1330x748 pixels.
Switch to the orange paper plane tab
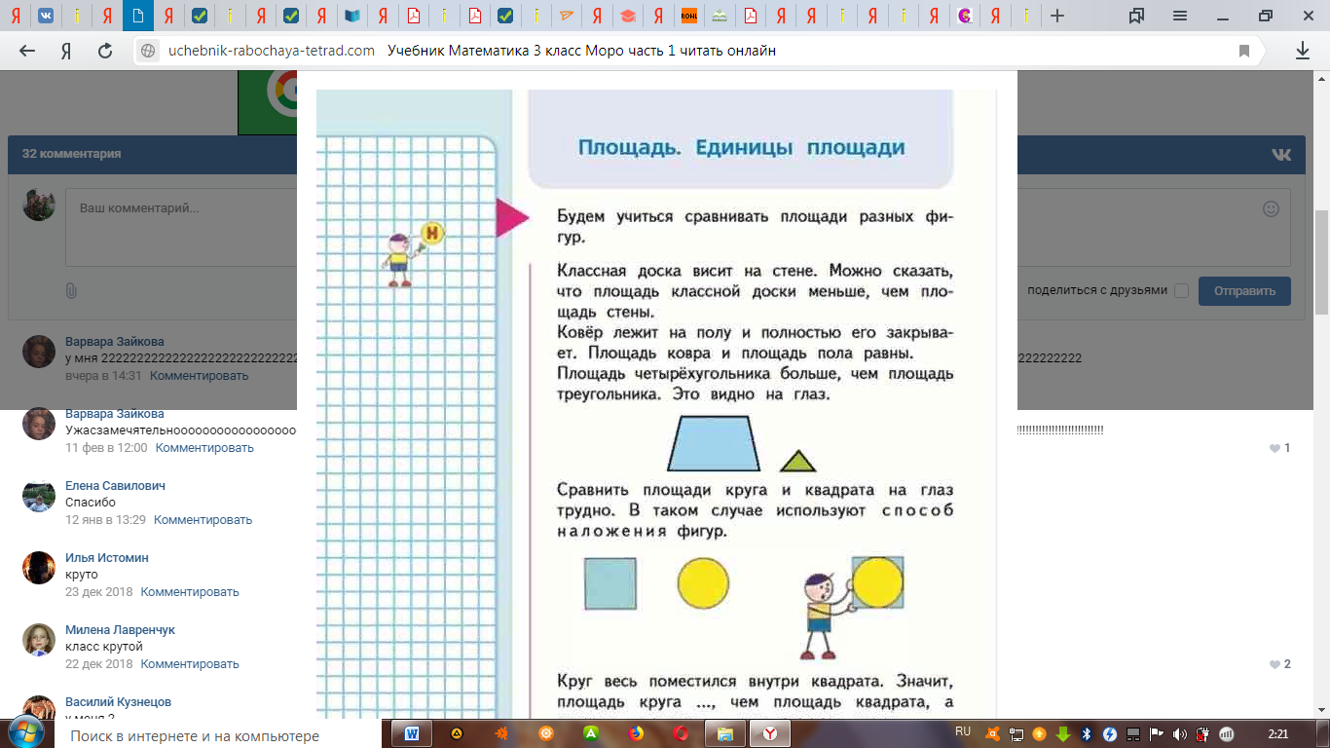(567, 16)
